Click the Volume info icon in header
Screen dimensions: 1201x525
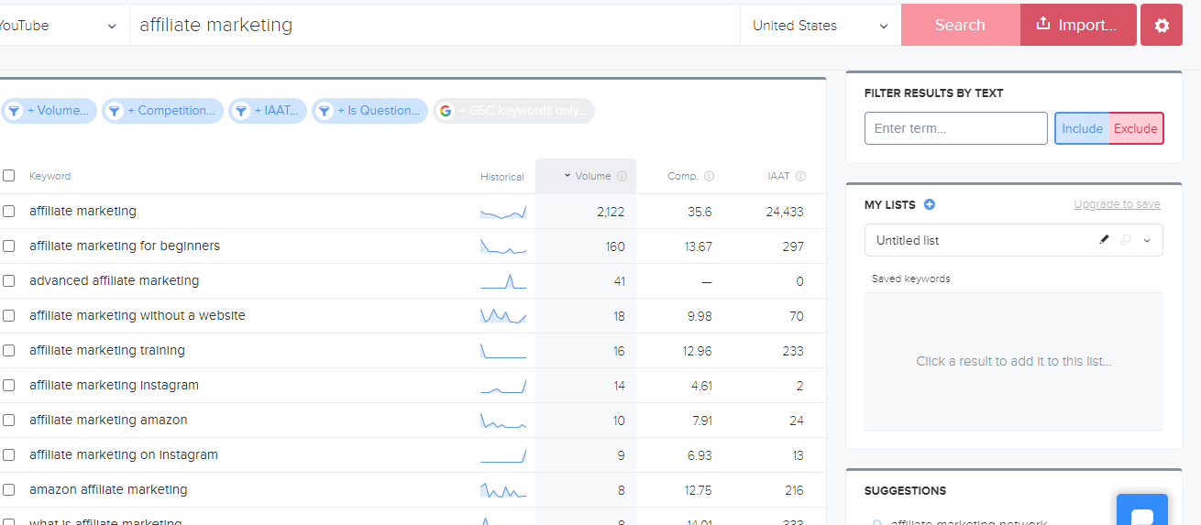point(622,176)
